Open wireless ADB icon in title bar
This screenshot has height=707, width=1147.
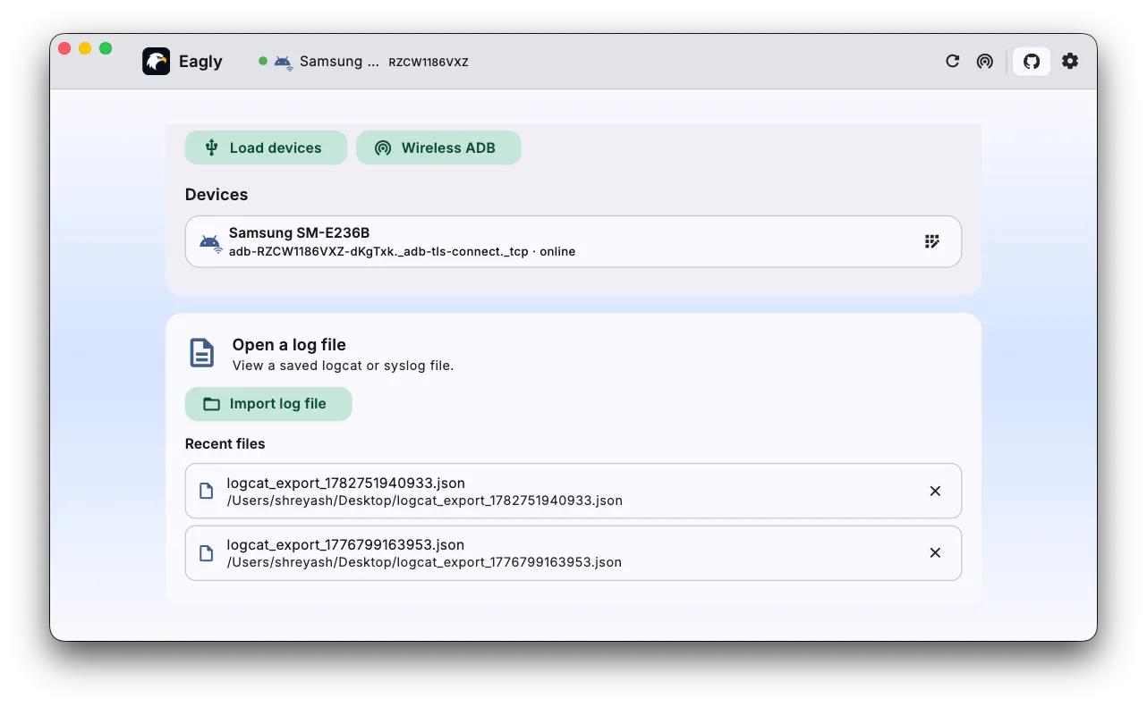click(984, 62)
